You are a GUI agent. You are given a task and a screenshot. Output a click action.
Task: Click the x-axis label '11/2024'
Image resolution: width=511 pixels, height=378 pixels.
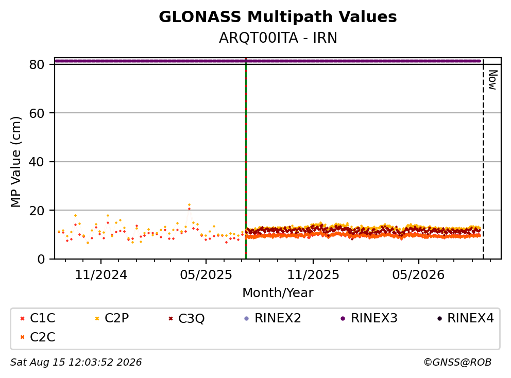[x=101, y=275]
